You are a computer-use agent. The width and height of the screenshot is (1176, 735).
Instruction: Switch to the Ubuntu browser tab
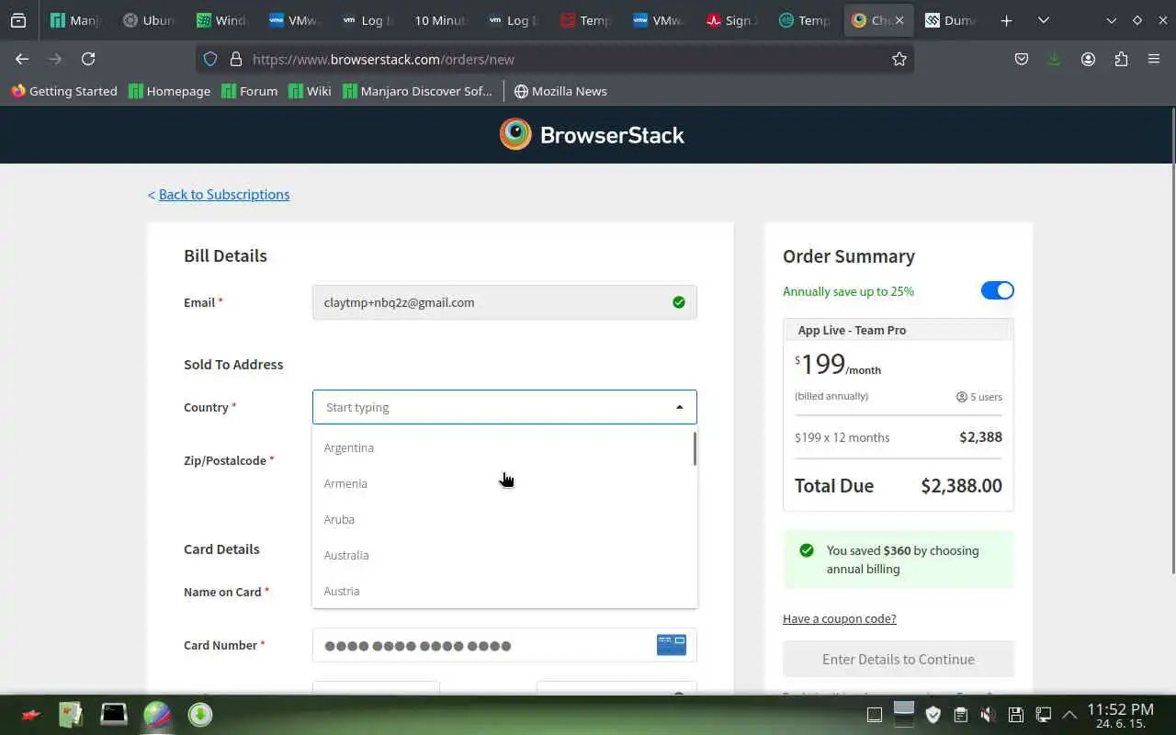pos(148,20)
